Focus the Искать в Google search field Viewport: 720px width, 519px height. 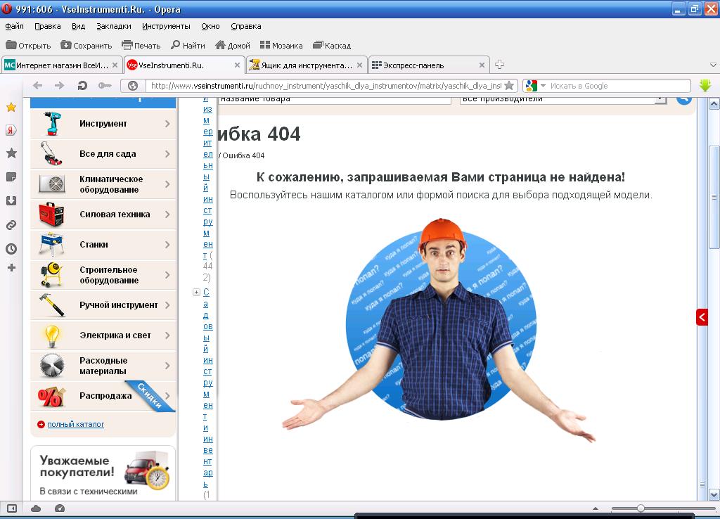point(619,86)
